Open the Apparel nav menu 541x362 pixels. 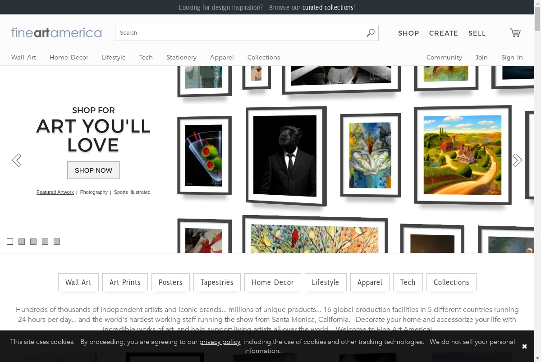click(x=222, y=57)
